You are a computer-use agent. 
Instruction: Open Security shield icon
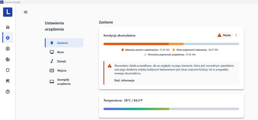click(8, 70)
